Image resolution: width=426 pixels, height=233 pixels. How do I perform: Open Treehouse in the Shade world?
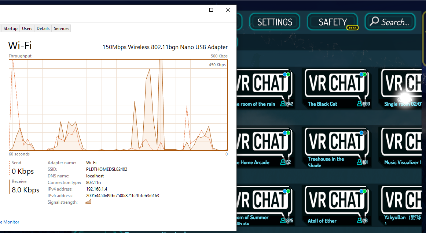point(336,147)
